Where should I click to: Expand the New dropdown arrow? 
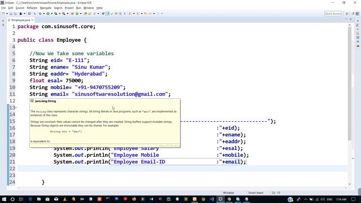click(x=7, y=14)
